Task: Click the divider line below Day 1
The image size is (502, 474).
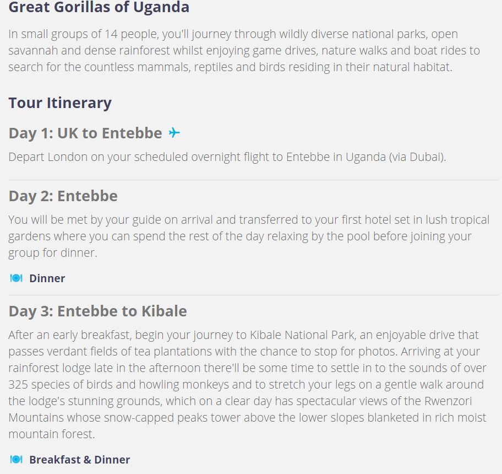Action: pyautogui.click(x=254, y=180)
